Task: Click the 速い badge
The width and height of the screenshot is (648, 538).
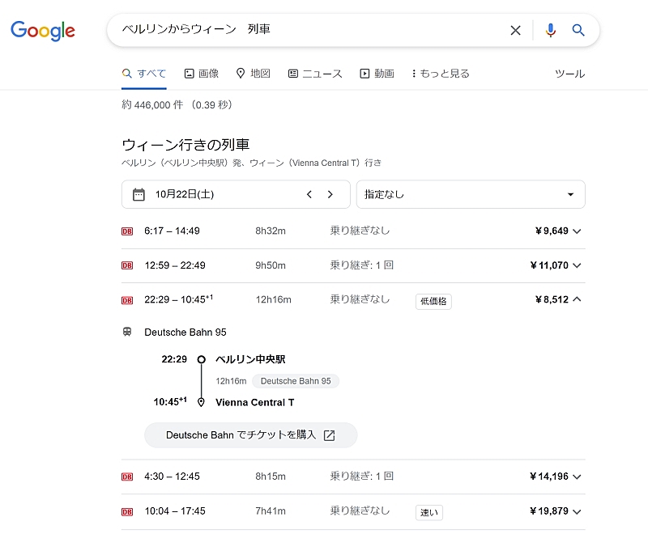Action: (429, 512)
